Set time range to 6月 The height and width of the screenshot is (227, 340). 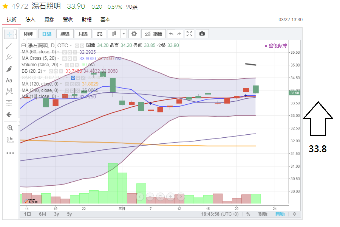tap(42, 214)
